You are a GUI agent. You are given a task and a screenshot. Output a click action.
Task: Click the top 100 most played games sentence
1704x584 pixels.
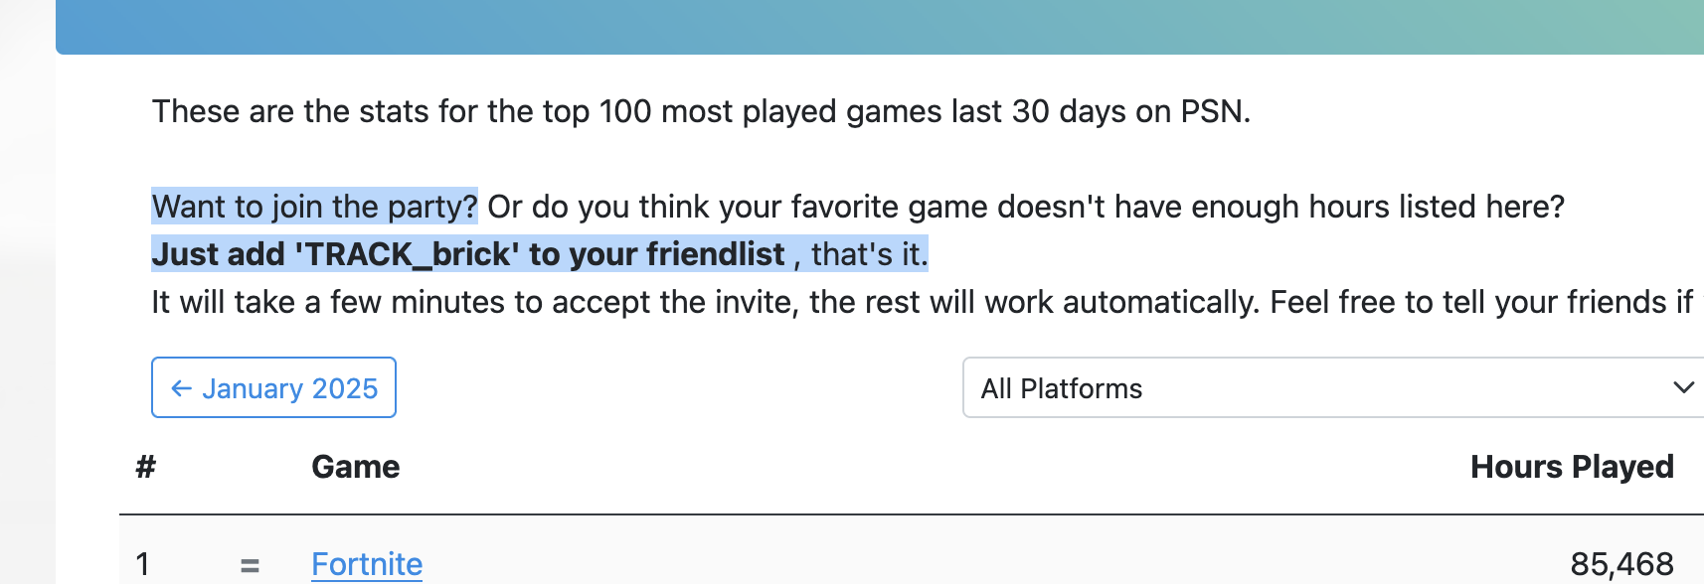[700, 111]
